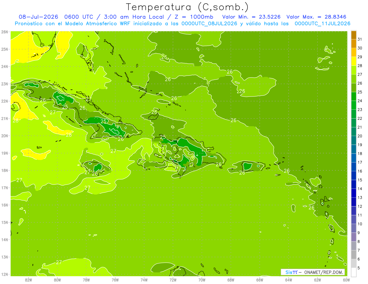This screenshot has height=284, width=368.
Task: Click the legend value "20"
Action: coord(360,136)
